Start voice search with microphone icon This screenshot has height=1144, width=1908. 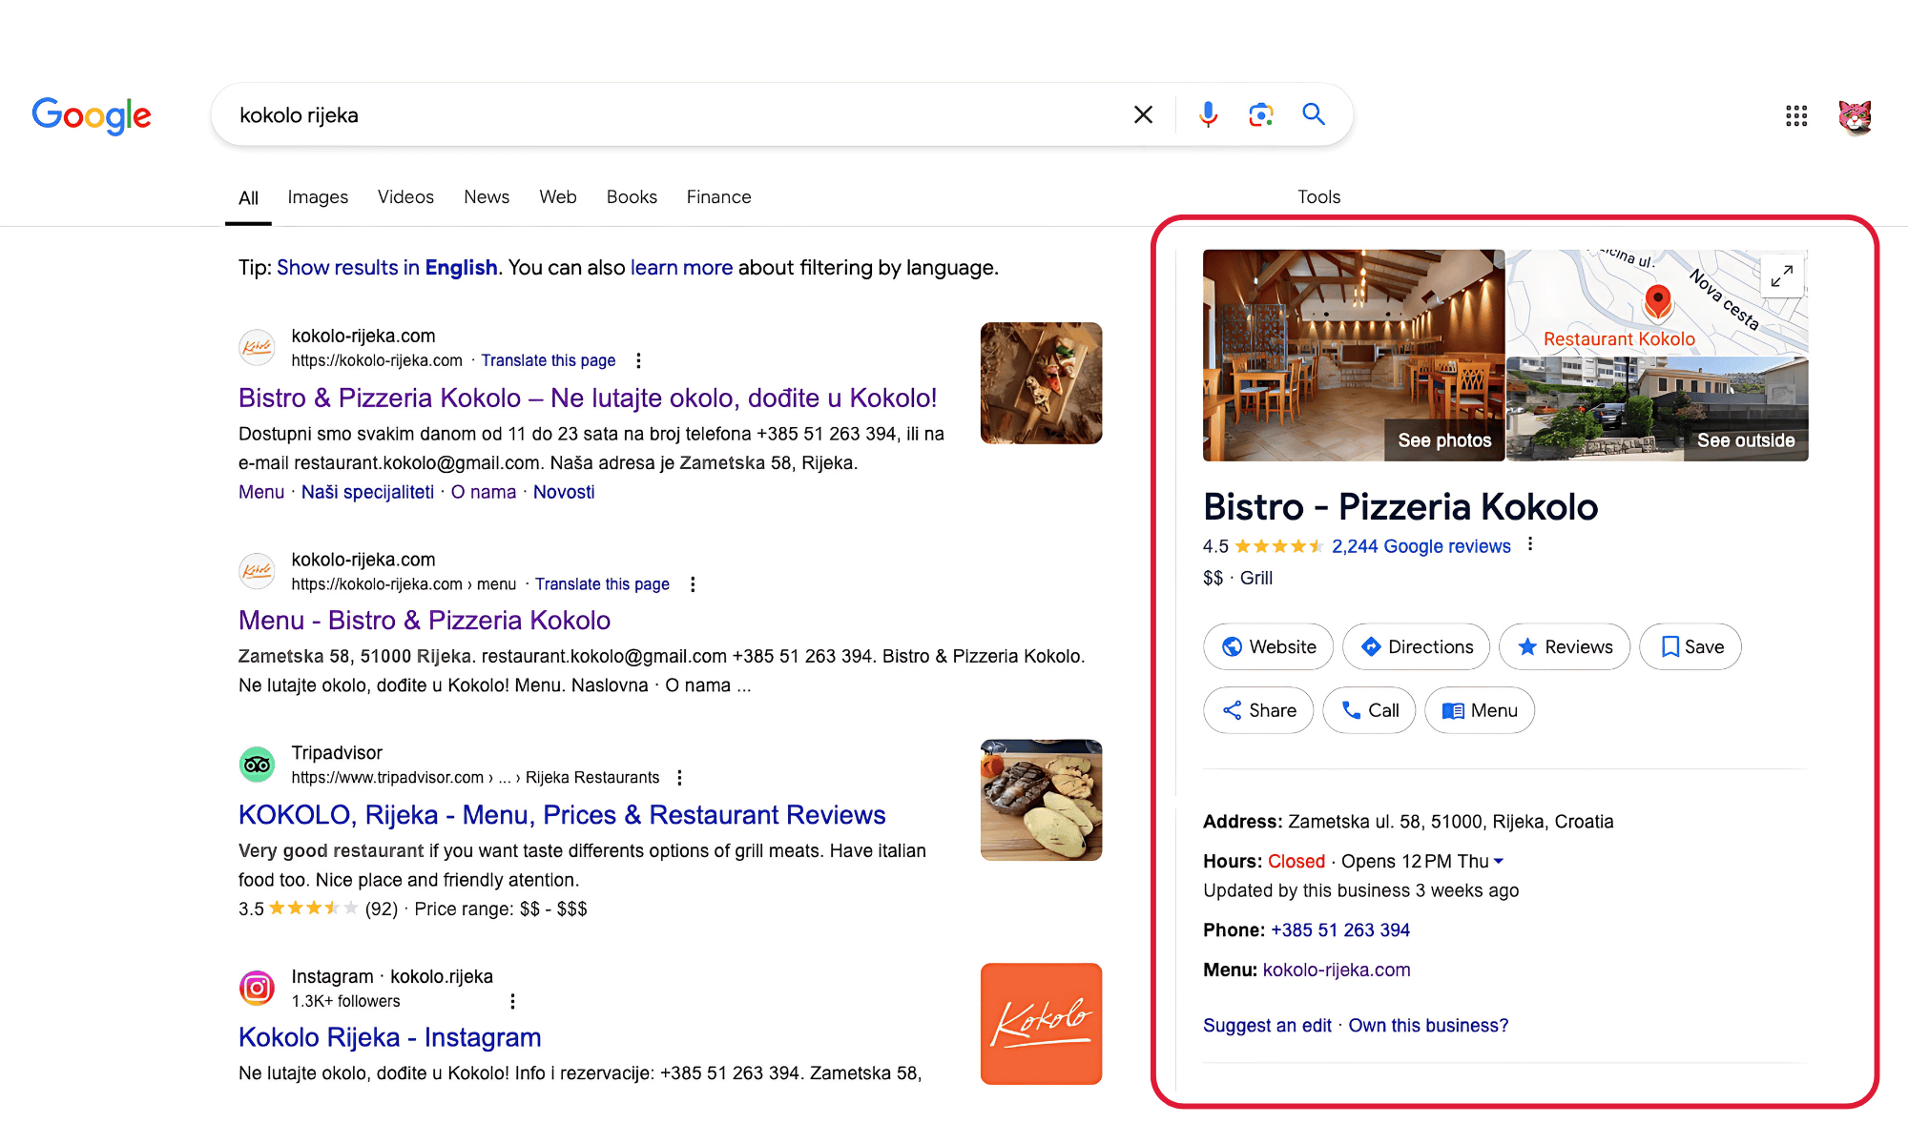pyautogui.click(x=1208, y=115)
